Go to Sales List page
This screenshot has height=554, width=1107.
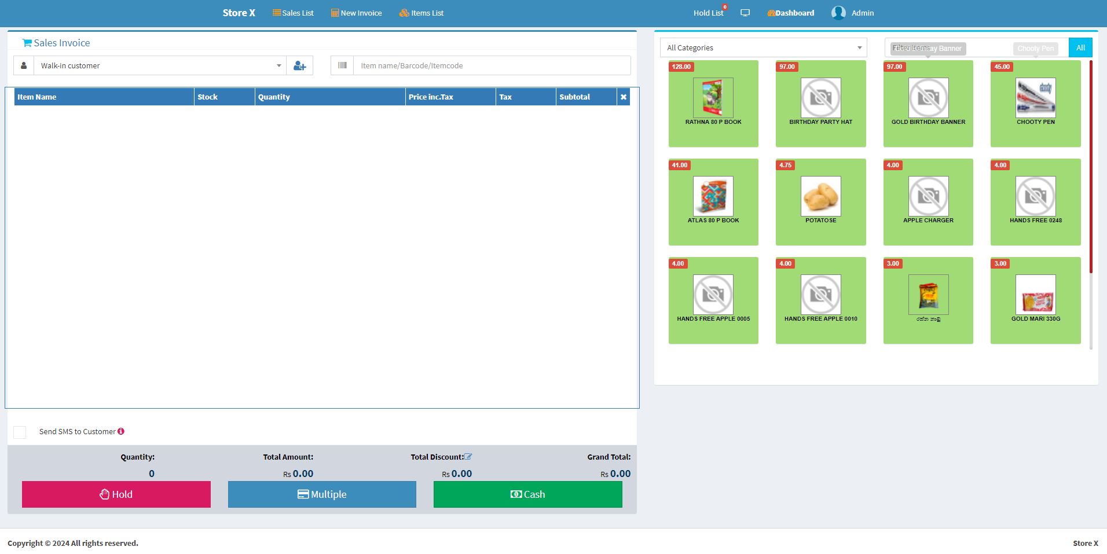pos(293,13)
